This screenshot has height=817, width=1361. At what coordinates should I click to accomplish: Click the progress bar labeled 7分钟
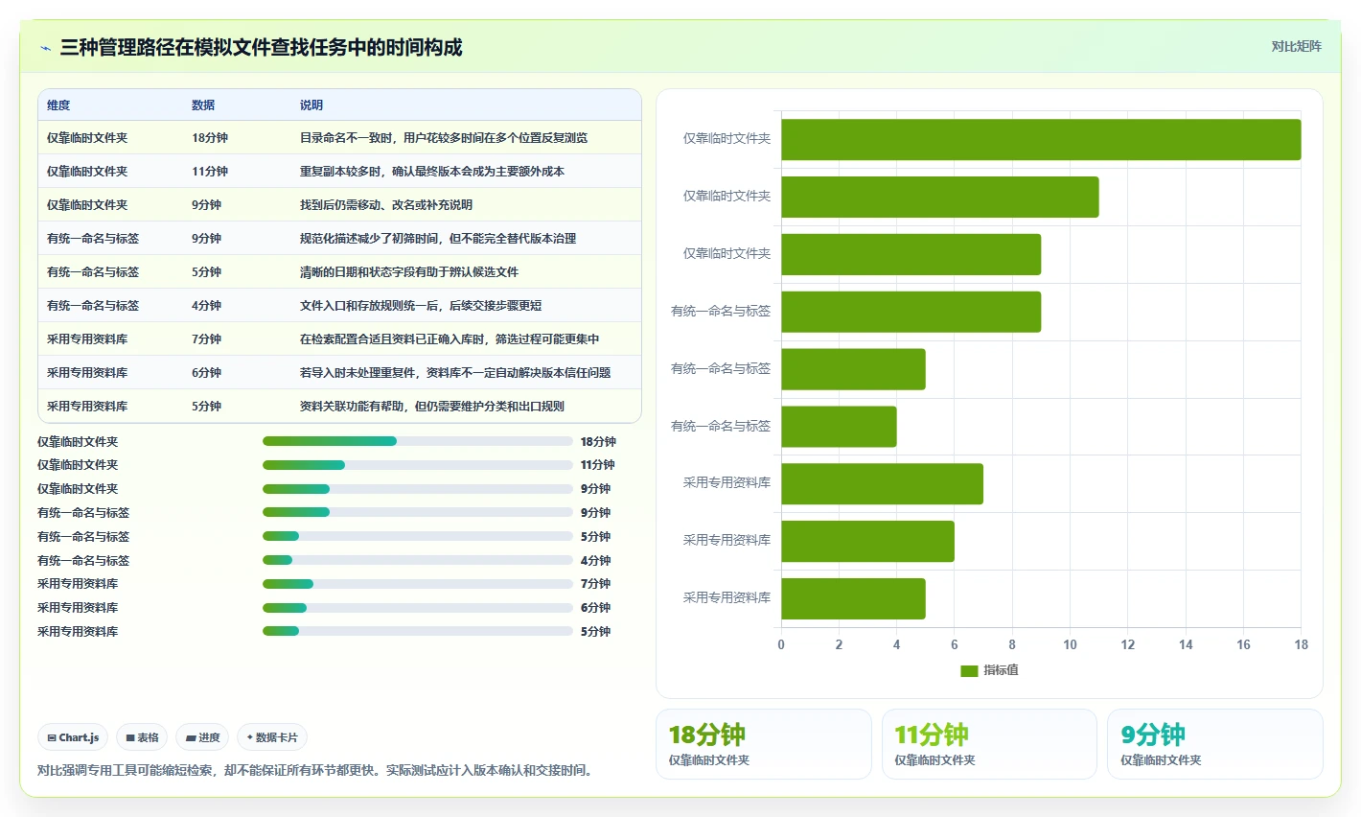(x=417, y=584)
